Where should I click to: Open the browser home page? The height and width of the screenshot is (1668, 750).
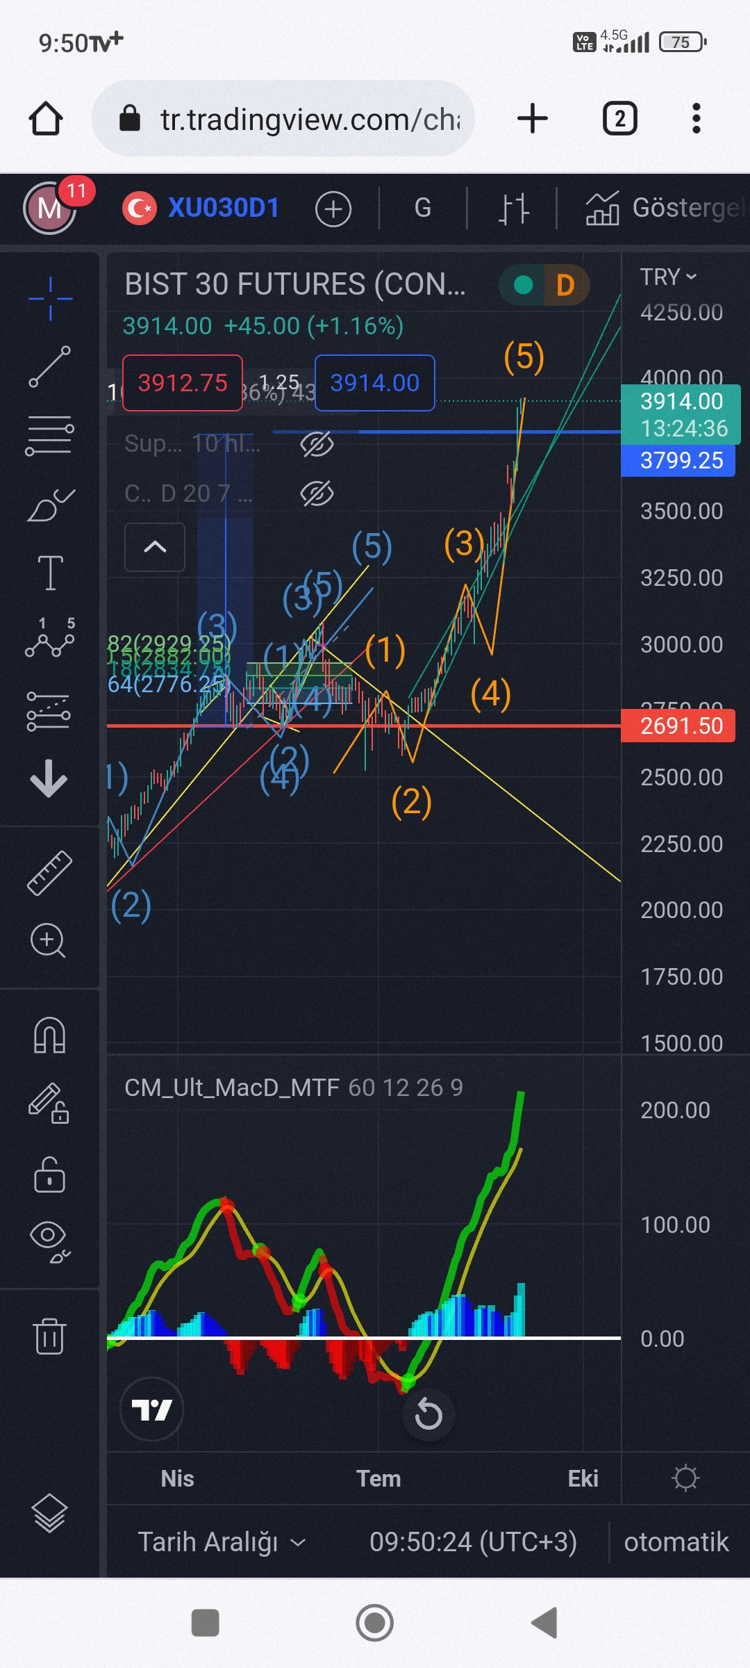click(x=46, y=119)
